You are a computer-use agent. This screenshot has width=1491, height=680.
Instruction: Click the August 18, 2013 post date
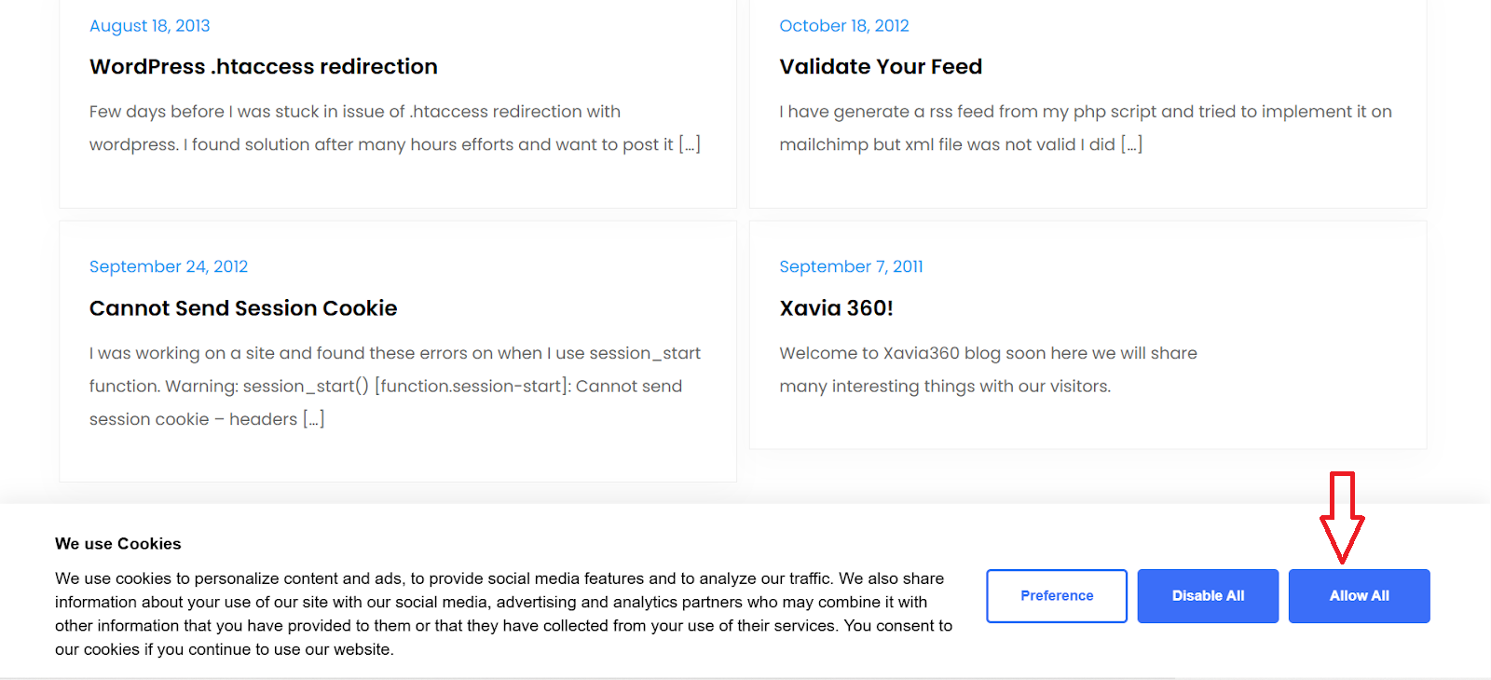click(x=149, y=26)
